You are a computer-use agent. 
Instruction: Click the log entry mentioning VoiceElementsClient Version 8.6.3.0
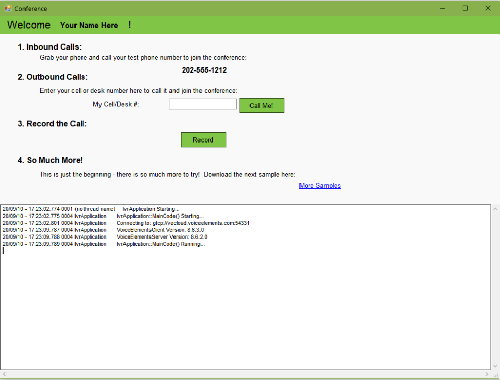153,230
